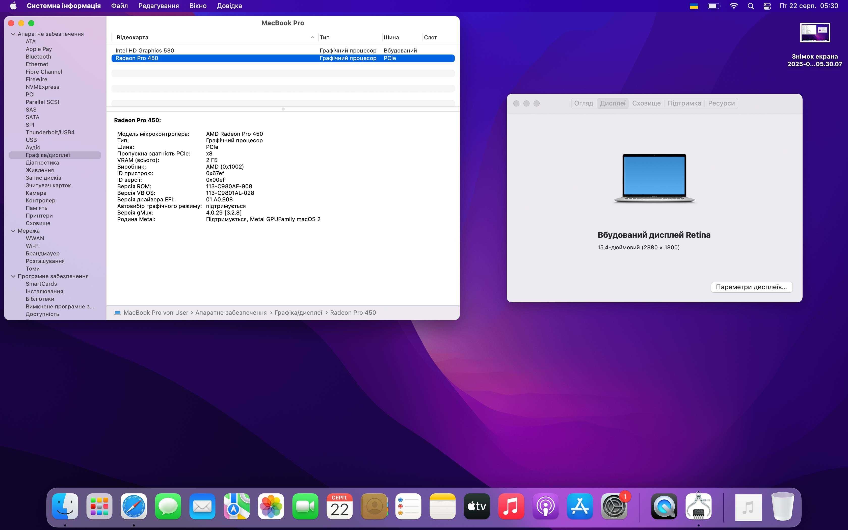This screenshot has height=530, width=848.
Task: Select Сховище in the sidebar
Action: (x=38, y=223)
